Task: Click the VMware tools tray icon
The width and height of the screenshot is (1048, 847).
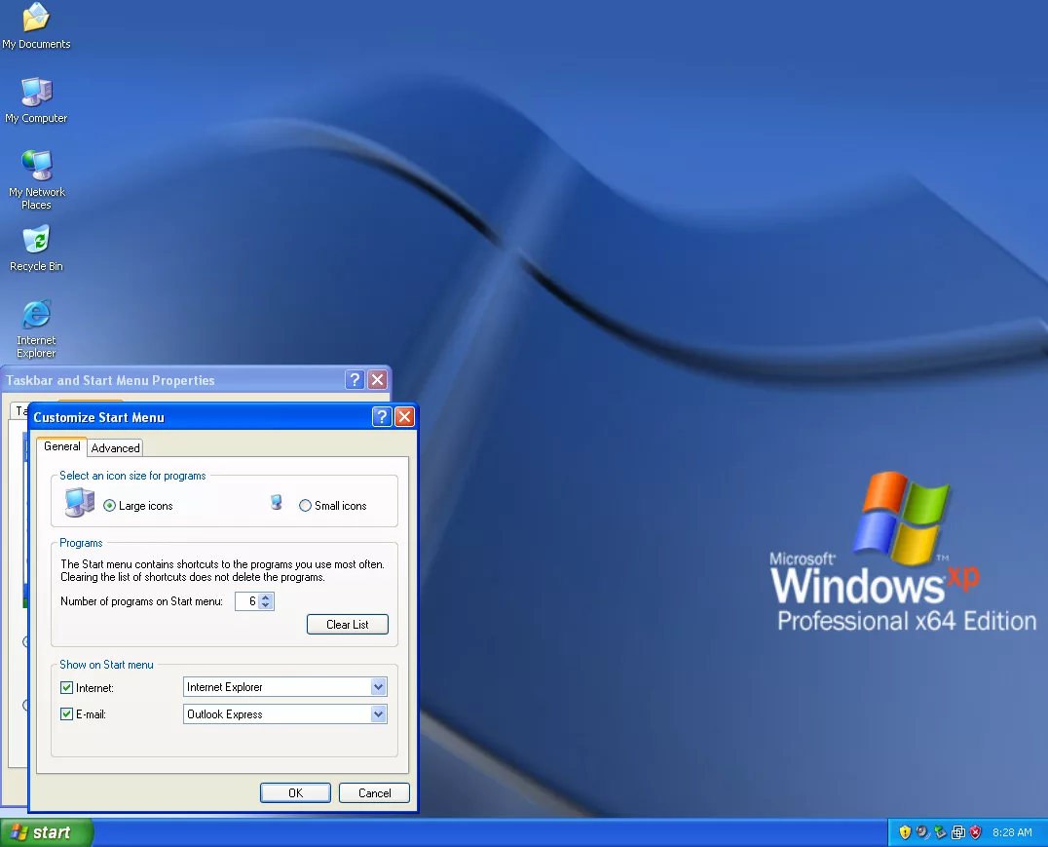Action: [x=957, y=832]
